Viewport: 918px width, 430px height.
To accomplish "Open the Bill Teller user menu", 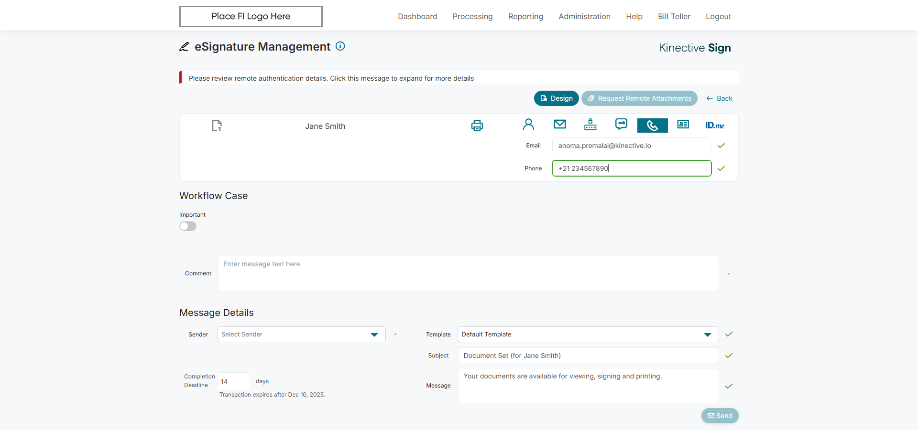I will [674, 17].
